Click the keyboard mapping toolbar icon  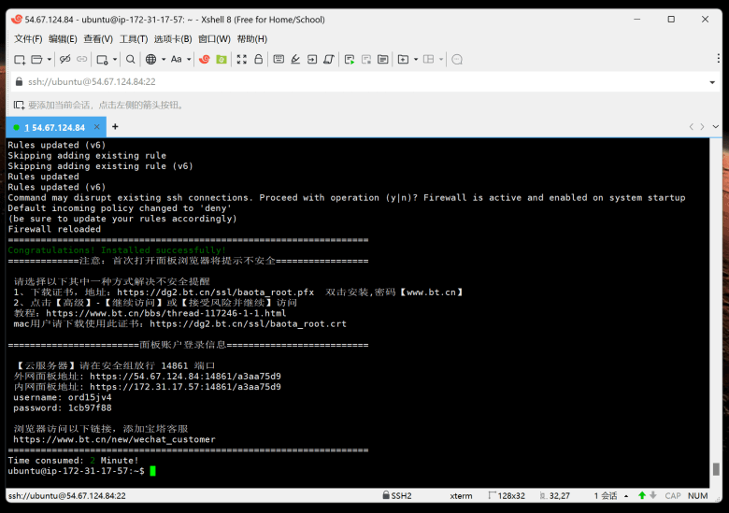279,59
